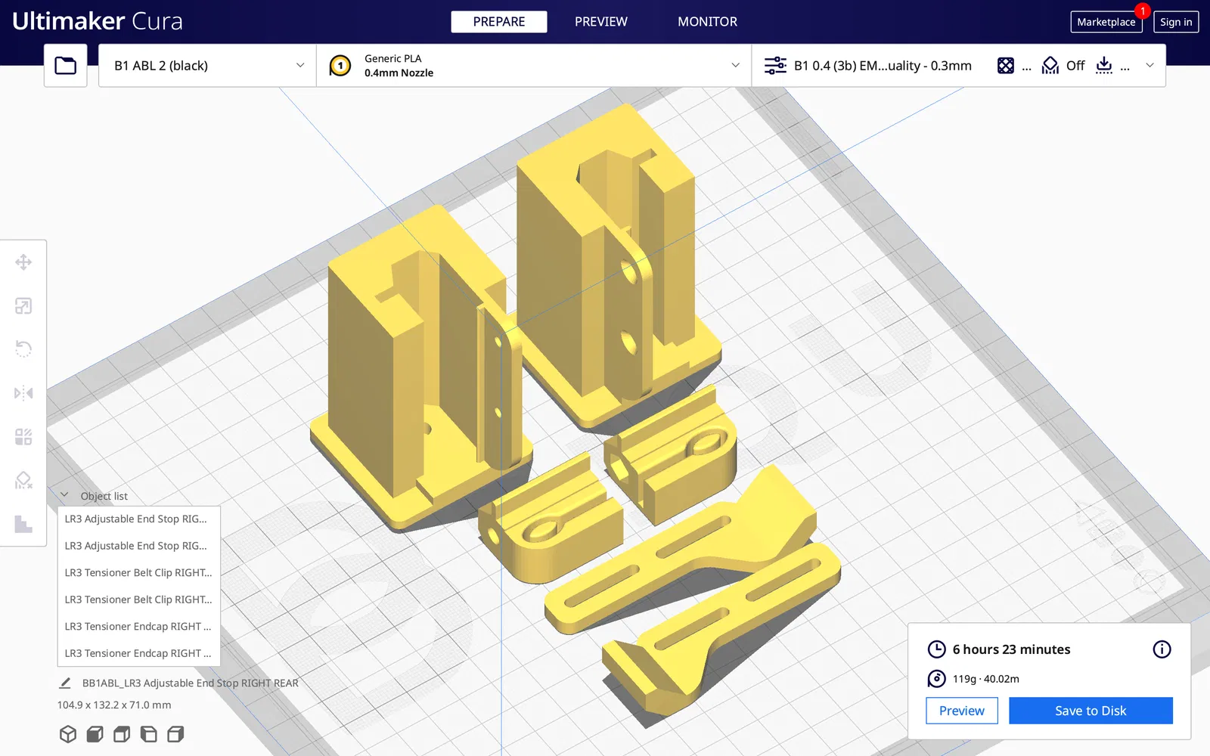The height and width of the screenshot is (756, 1210).
Task: Click Save to Disk button
Action: pos(1091,711)
